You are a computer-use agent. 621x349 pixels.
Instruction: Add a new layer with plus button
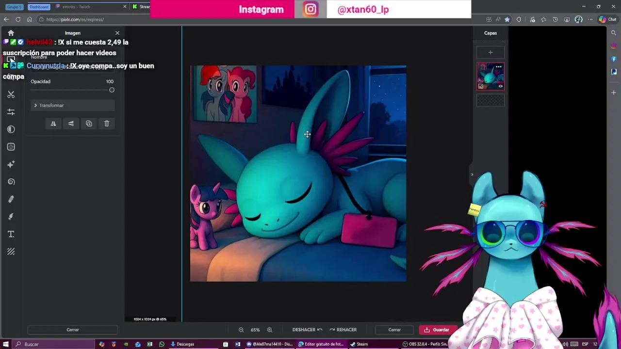490,52
